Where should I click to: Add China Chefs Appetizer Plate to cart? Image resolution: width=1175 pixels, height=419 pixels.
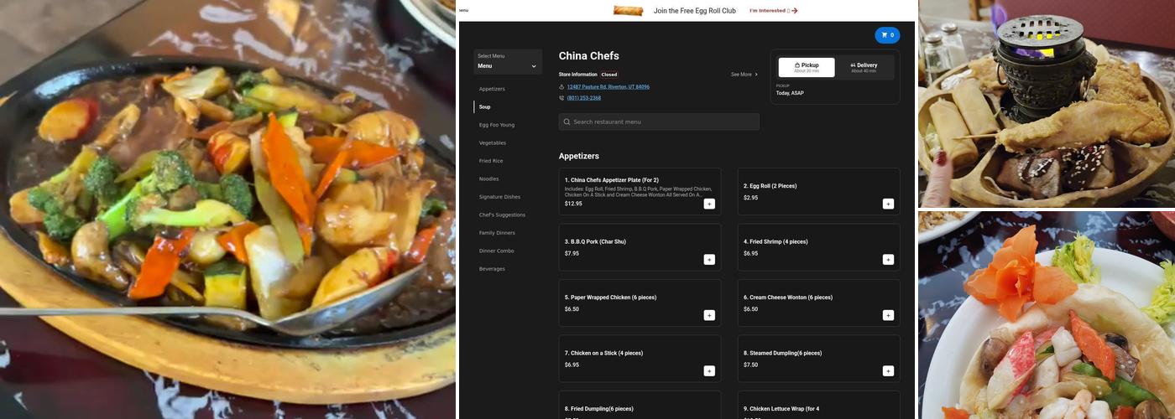[709, 204]
